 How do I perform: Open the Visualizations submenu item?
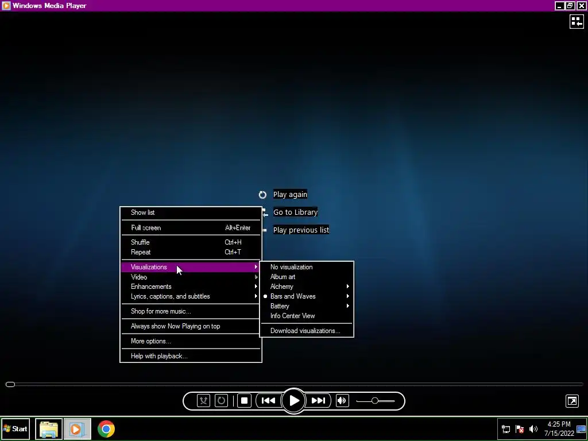191,267
